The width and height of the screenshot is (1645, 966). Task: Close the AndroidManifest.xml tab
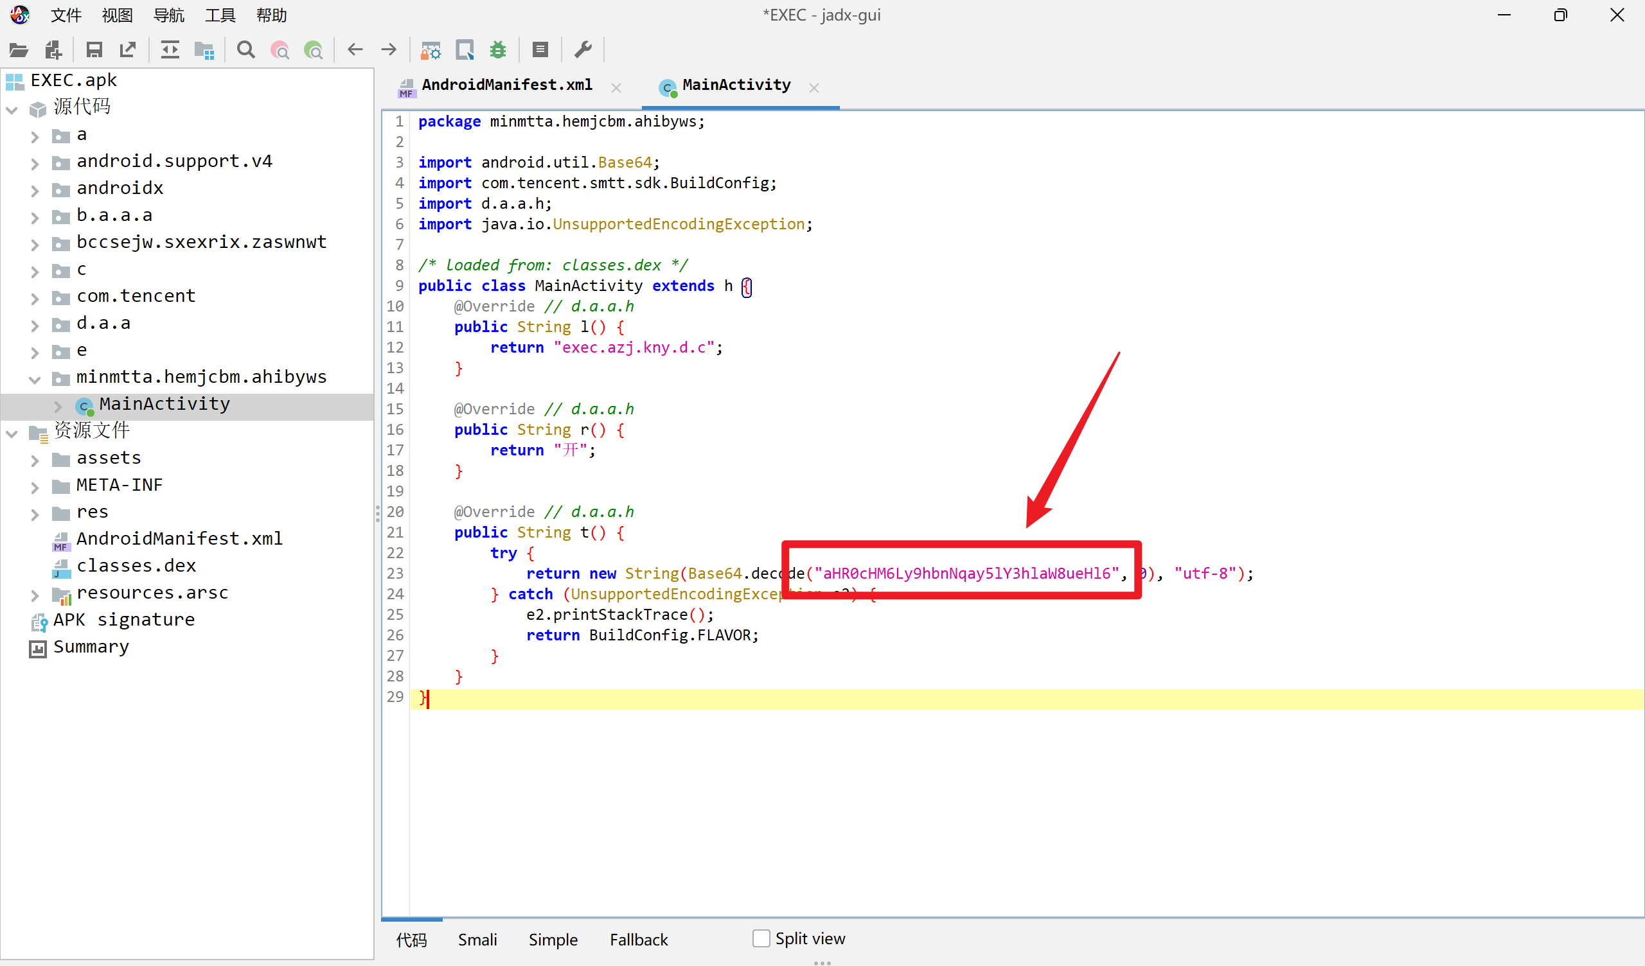pyautogui.click(x=616, y=87)
